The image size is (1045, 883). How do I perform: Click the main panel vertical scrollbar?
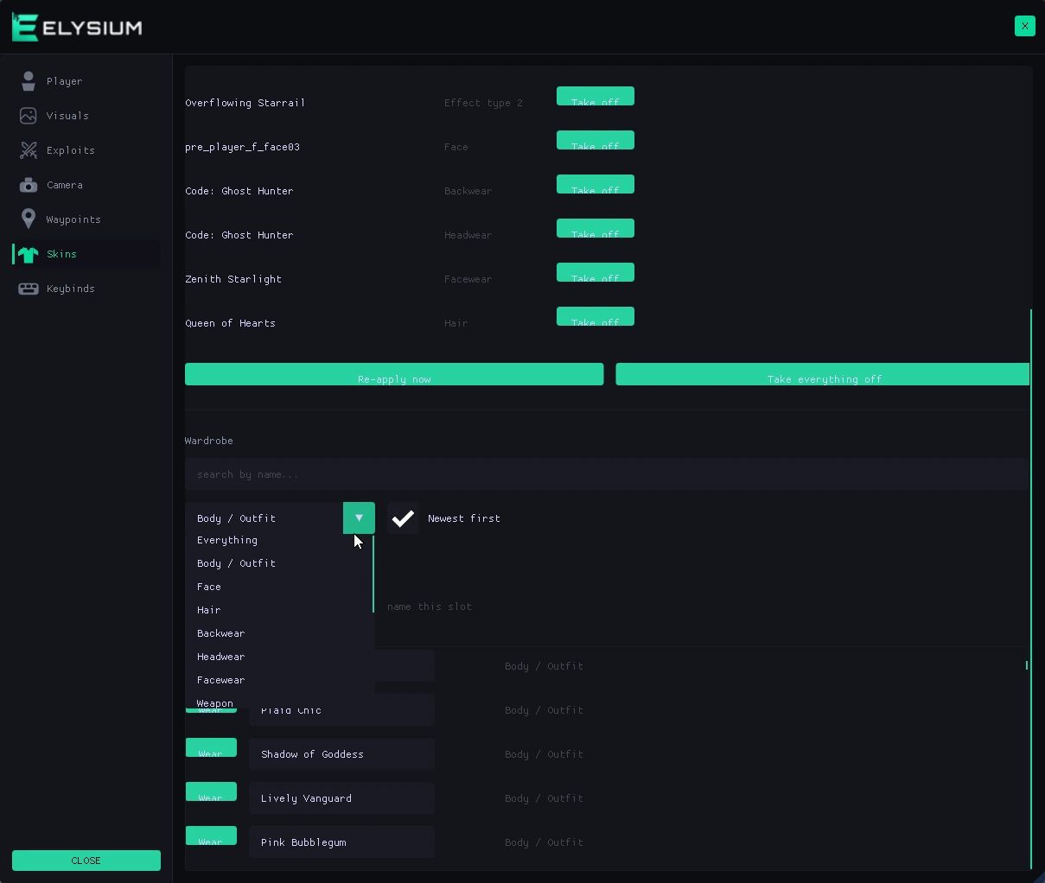(1031, 588)
